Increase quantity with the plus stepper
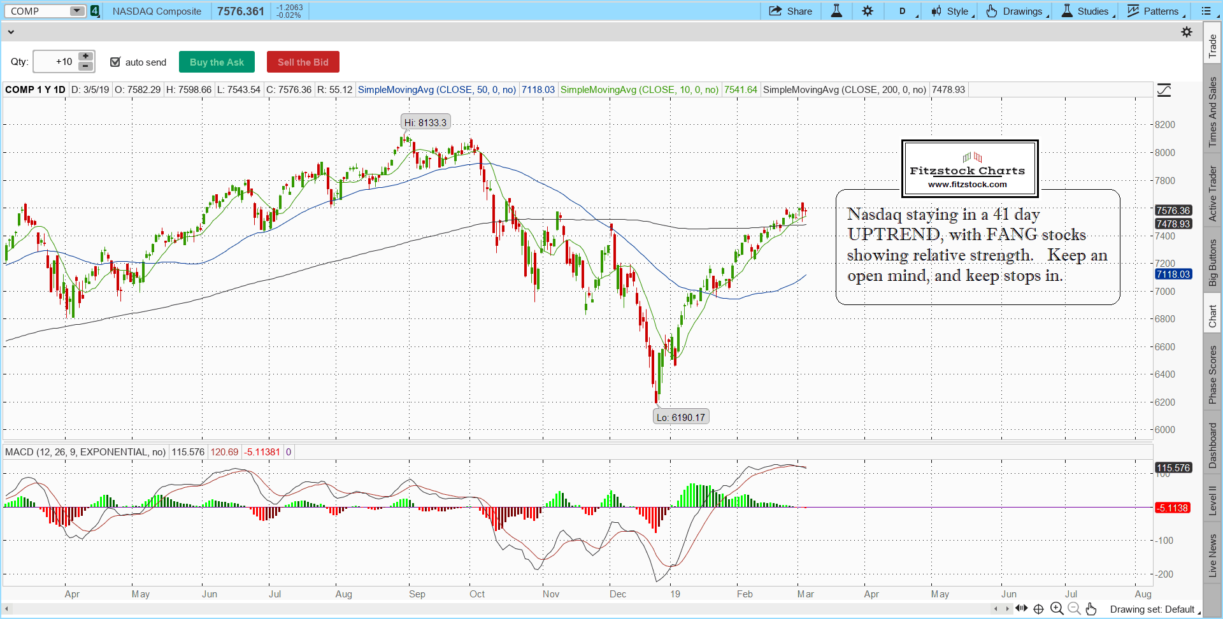This screenshot has height=619, width=1223. coord(85,57)
